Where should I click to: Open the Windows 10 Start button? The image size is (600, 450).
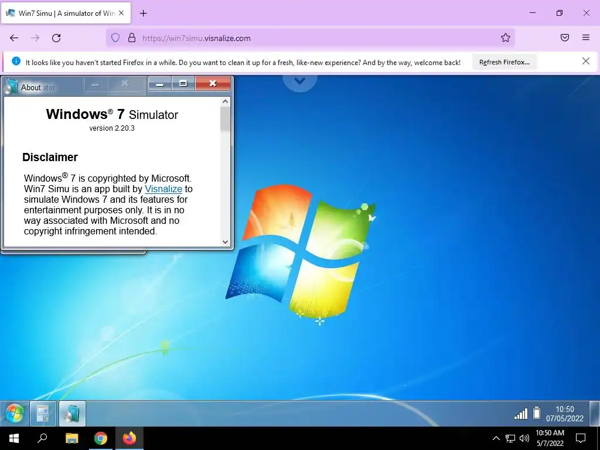(x=14, y=438)
